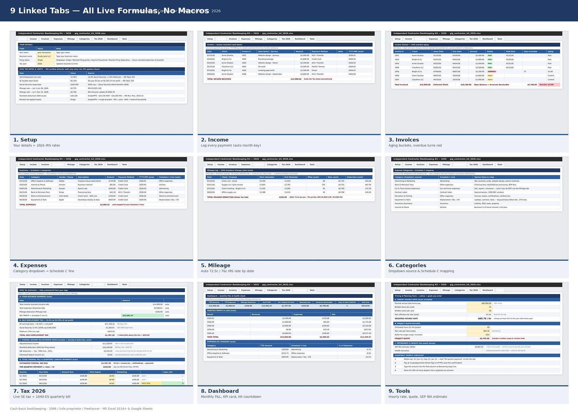The image size is (578, 413).
Task: Click 'Car & Truck (actual expenses)' in Categories sheet
Action: 407,188
